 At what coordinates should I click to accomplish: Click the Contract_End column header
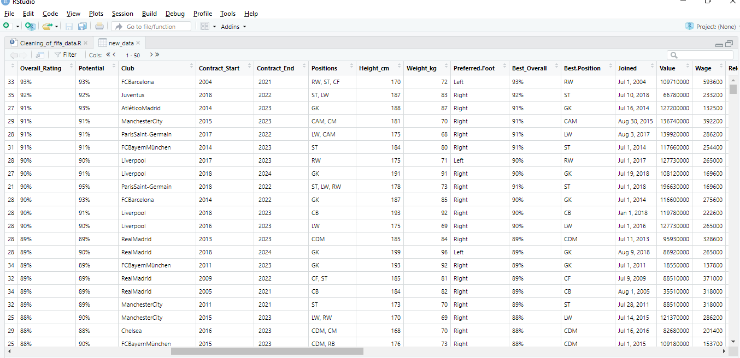click(x=281, y=68)
